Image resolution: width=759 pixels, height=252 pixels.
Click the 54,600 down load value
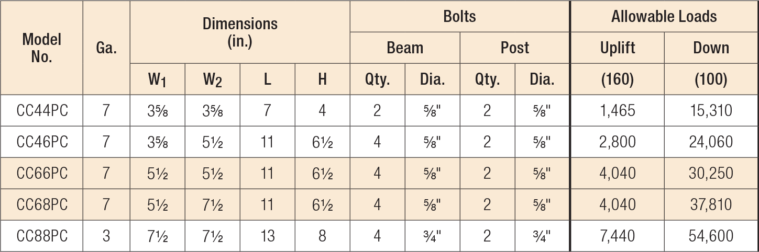(x=711, y=236)
